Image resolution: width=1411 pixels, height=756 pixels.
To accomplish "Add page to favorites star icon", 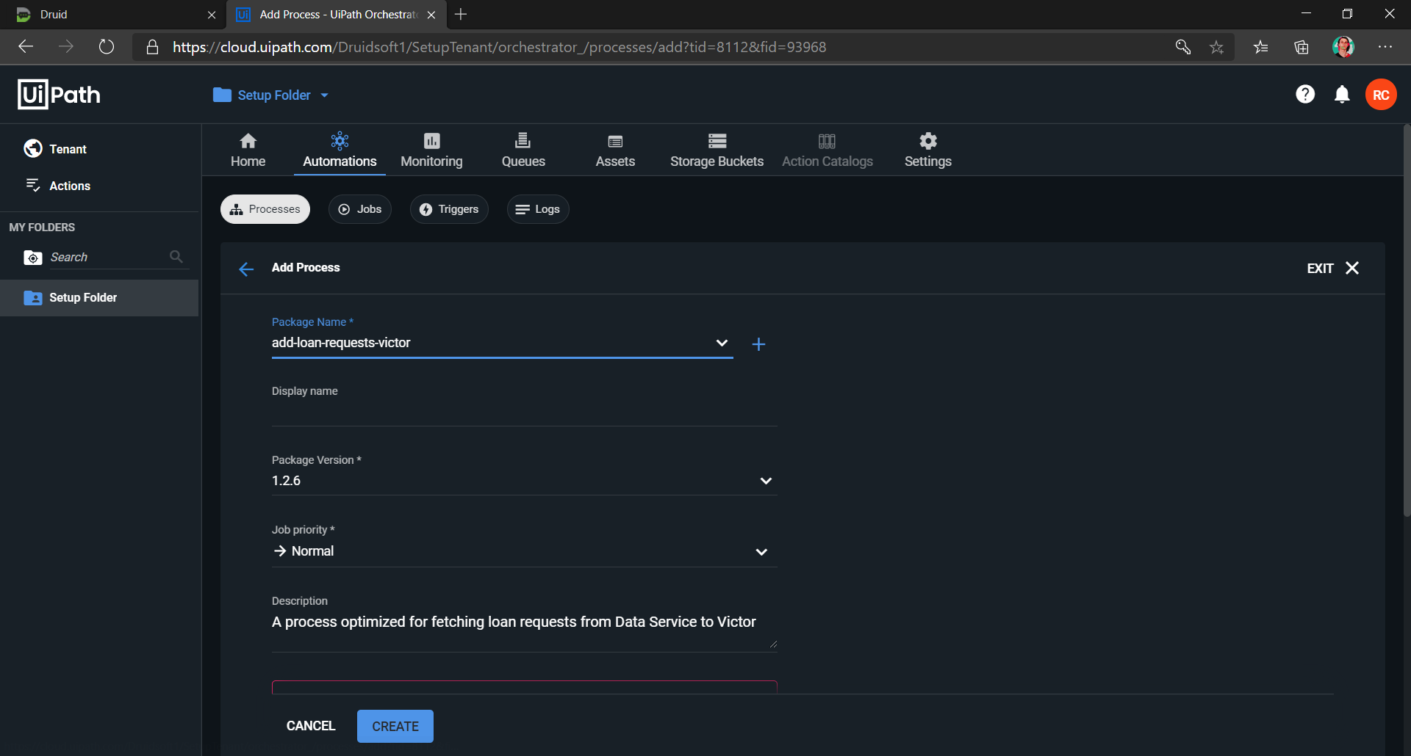I will 1217,47.
